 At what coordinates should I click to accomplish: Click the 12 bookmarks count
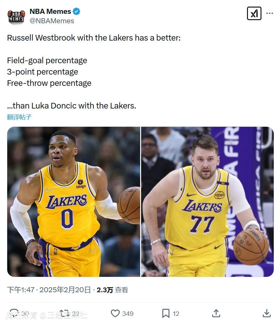176,313
